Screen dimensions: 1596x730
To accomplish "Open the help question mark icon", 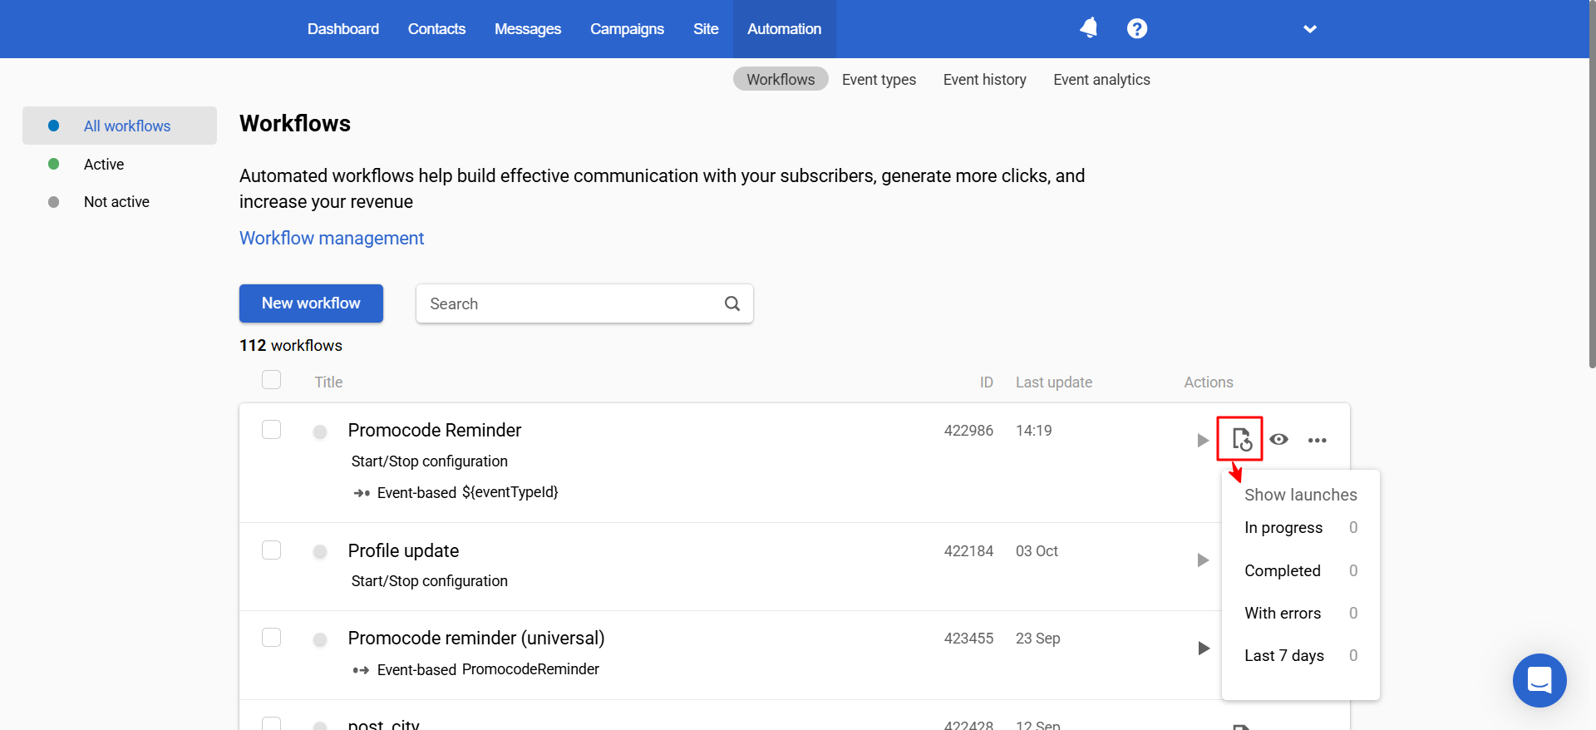I will click(x=1136, y=28).
